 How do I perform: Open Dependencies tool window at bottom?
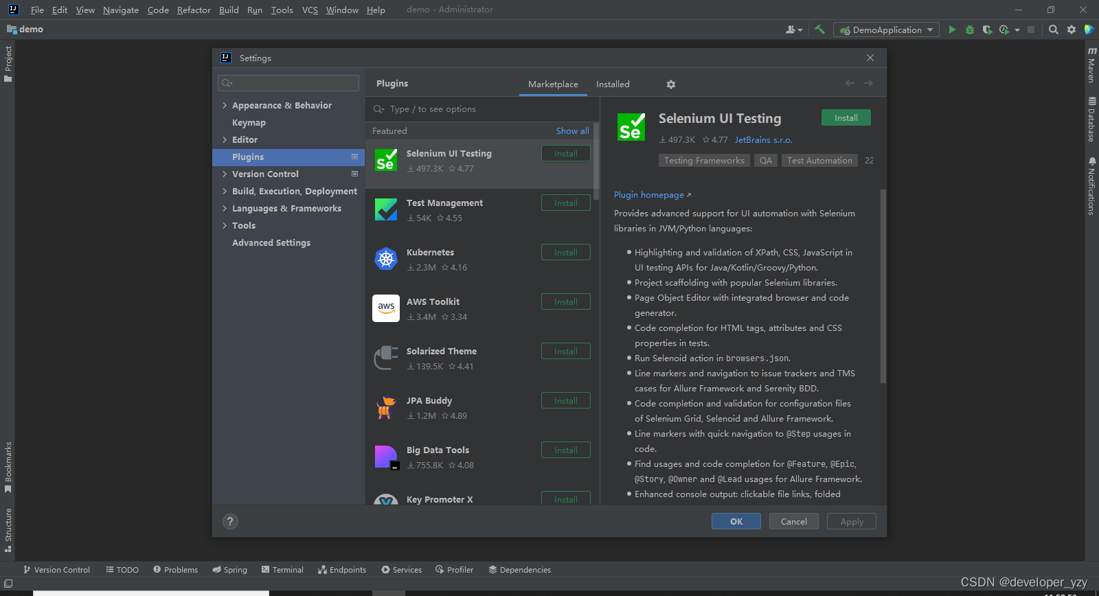[519, 570]
